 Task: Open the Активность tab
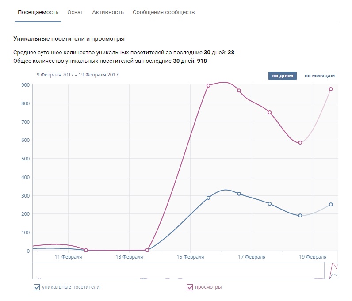[108, 12]
